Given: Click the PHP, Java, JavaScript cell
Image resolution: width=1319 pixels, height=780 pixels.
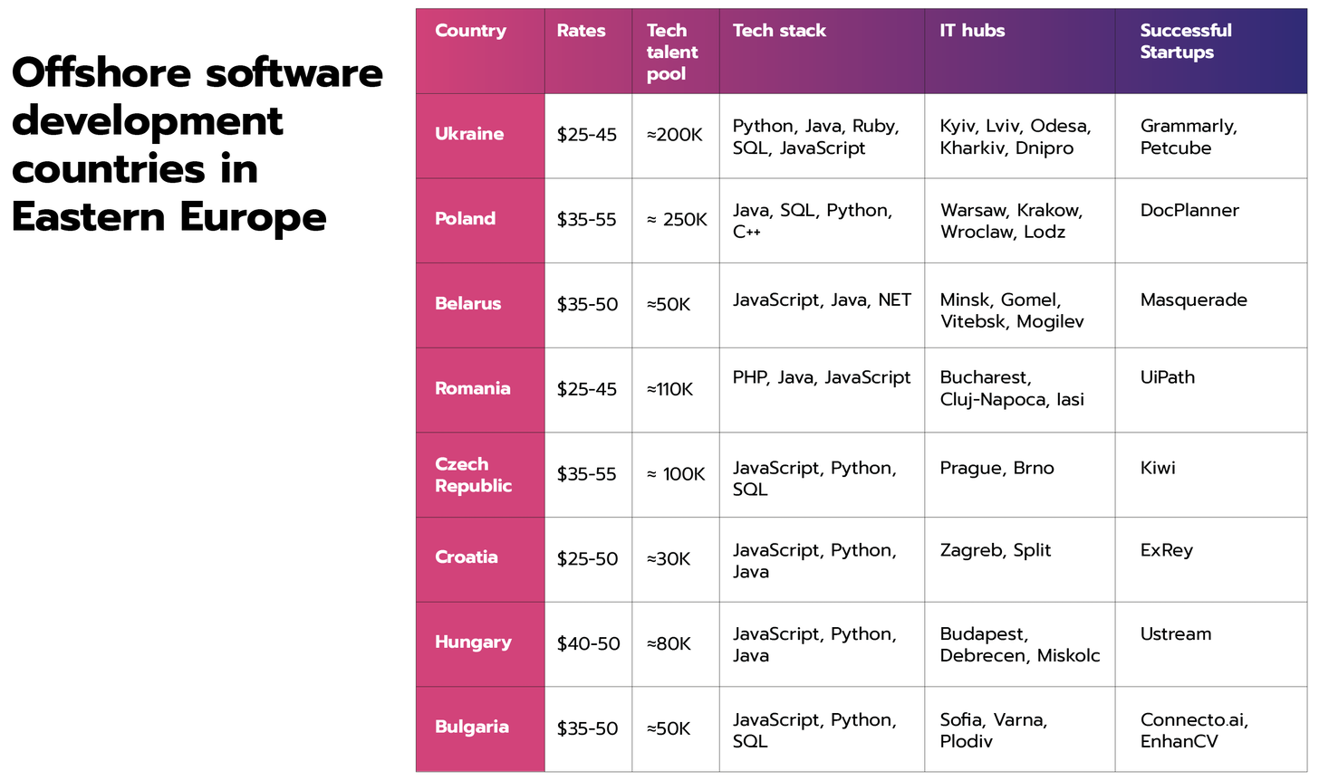Looking at the screenshot, I should [821, 377].
